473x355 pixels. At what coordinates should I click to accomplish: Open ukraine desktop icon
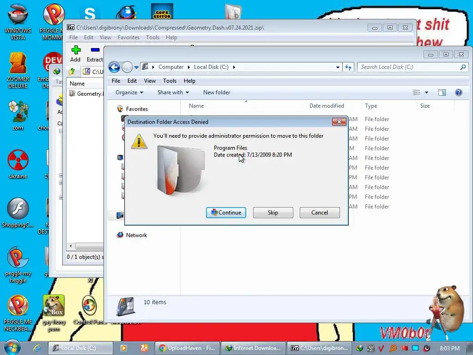click(x=18, y=164)
